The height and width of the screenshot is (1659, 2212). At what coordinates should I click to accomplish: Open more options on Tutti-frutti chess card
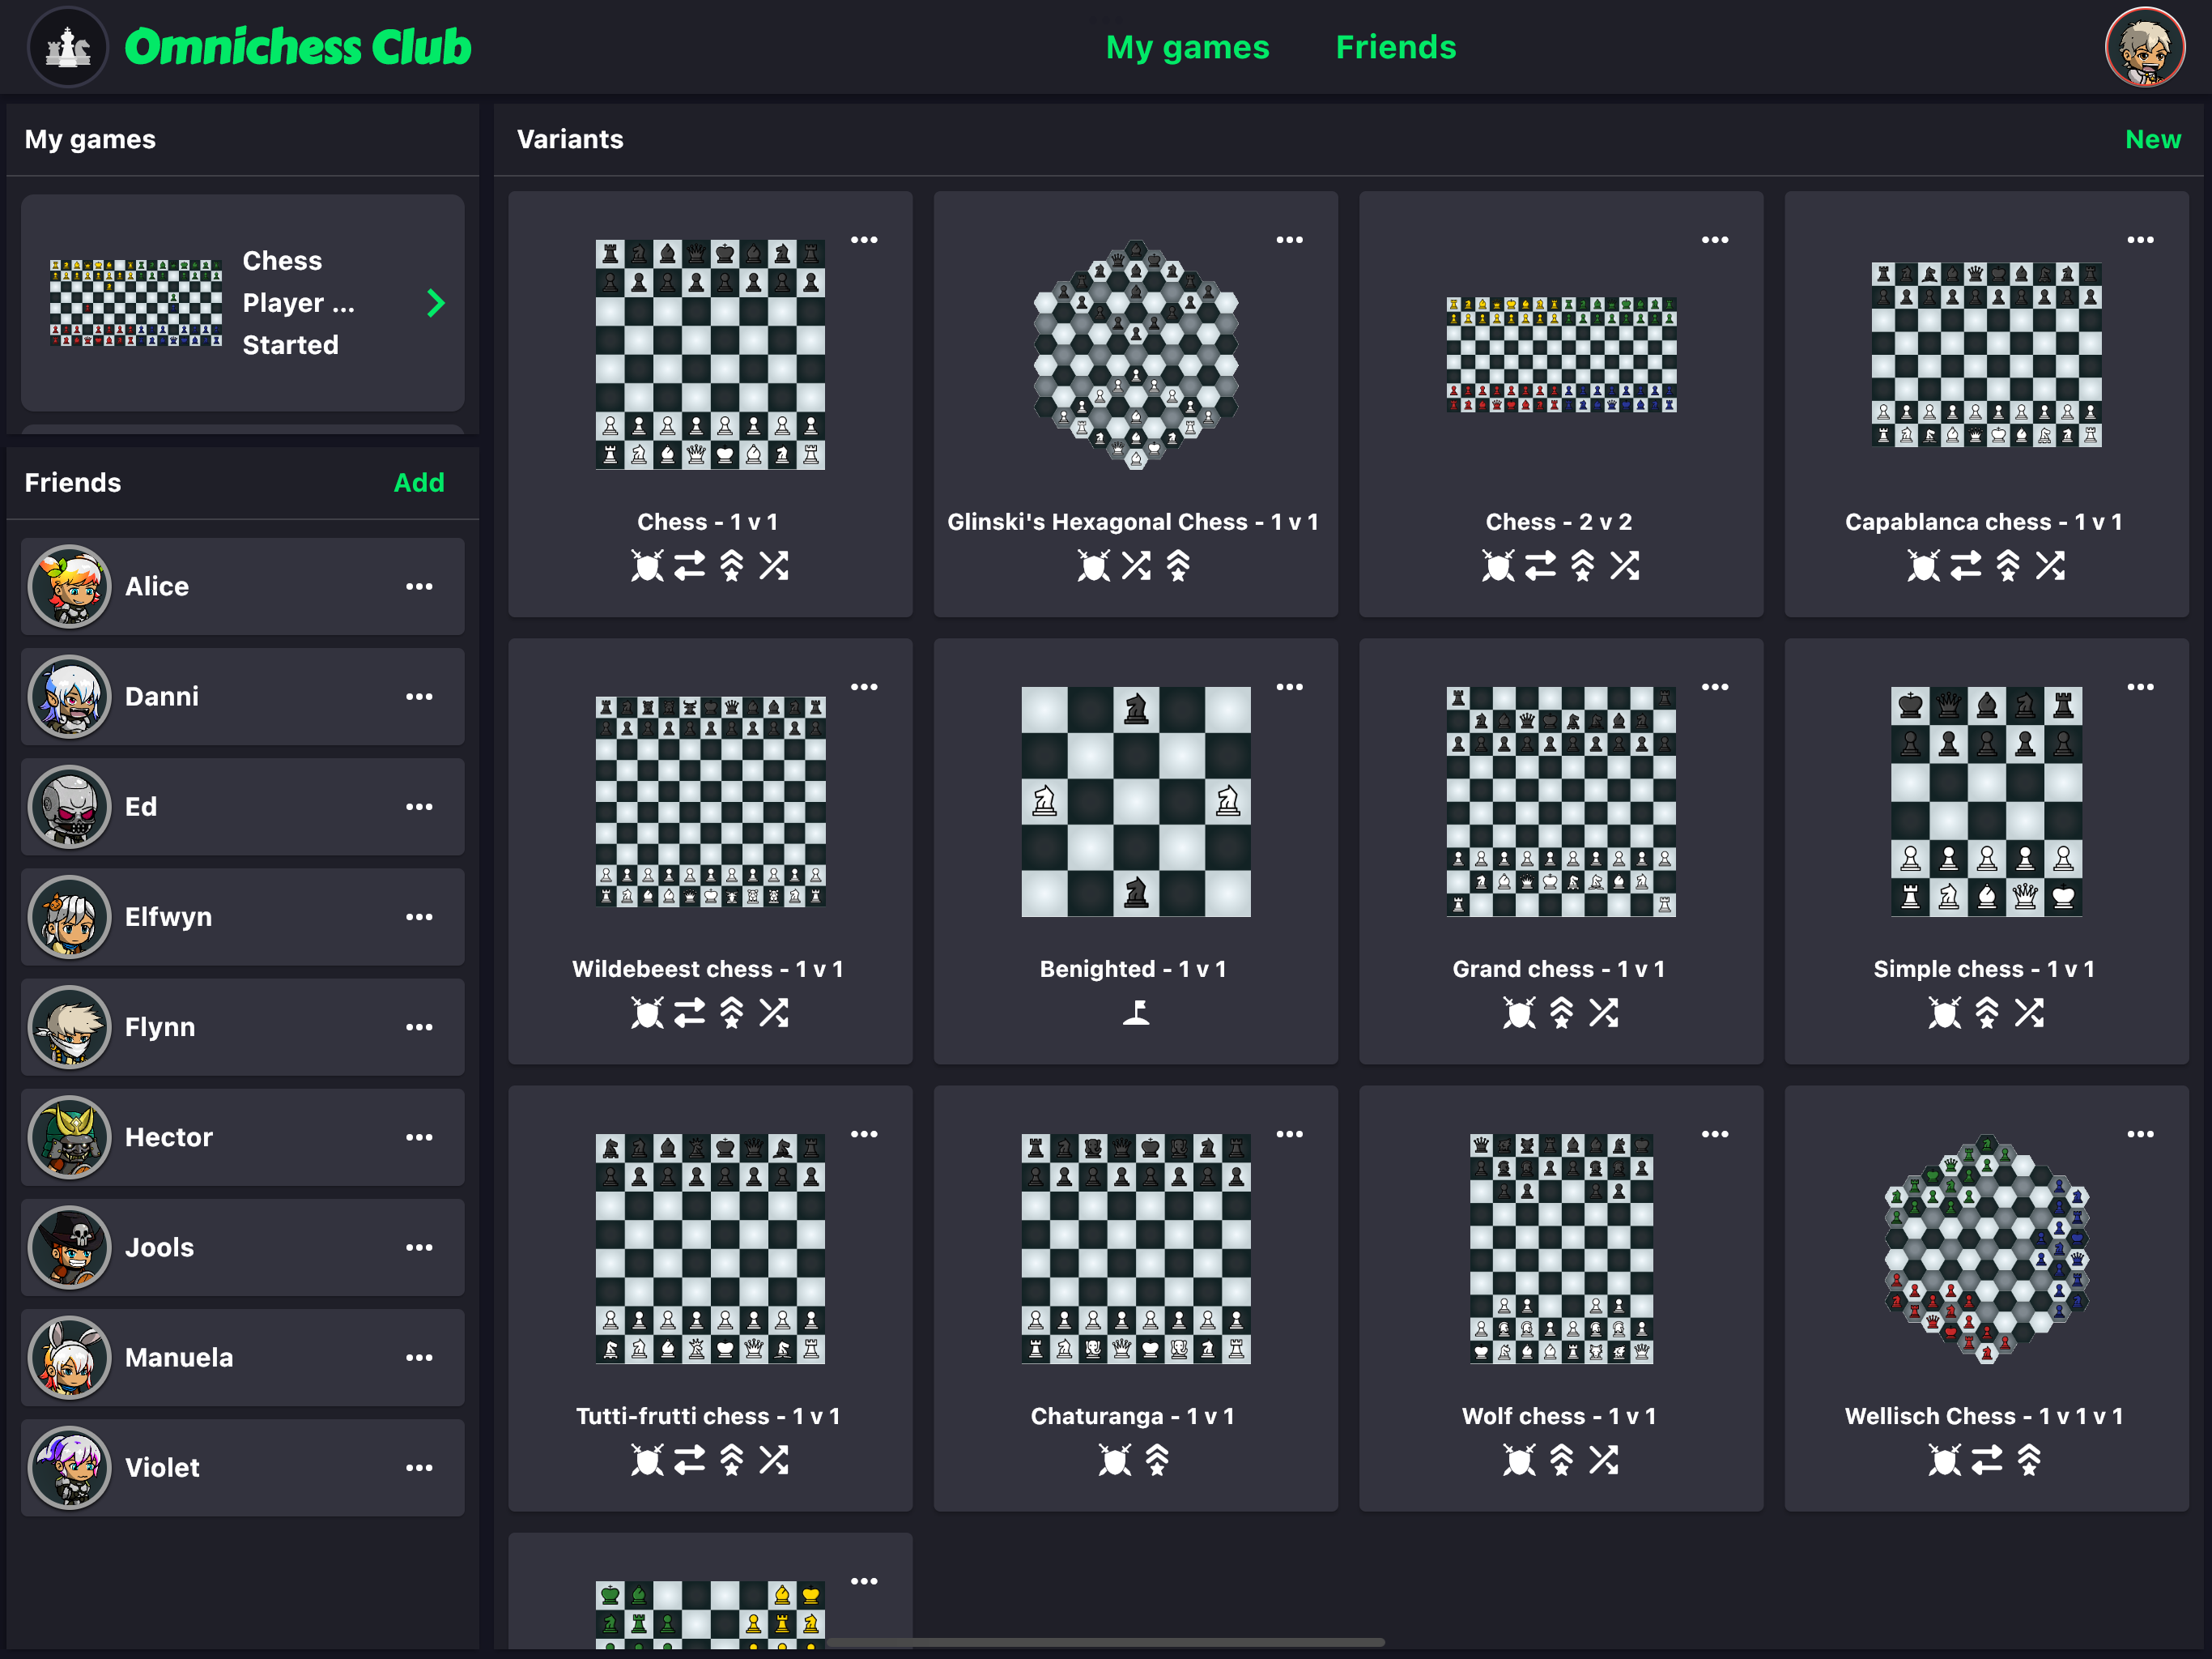click(x=864, y=1134)
